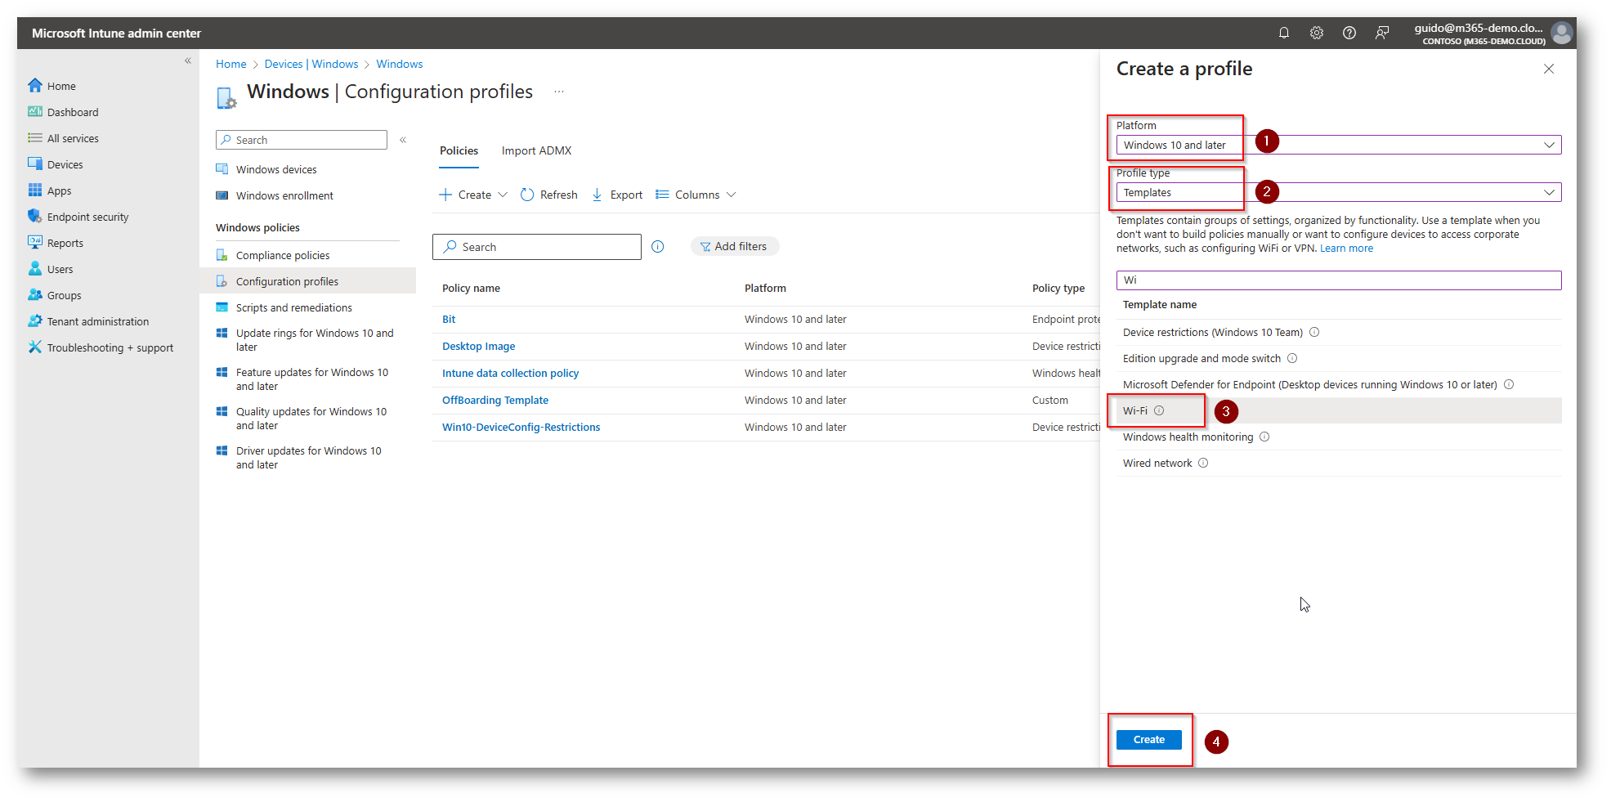Select Microsoft Defender for Endpoint template
This screenshot has width=1611, height=802.
[x=1339, y=384]
